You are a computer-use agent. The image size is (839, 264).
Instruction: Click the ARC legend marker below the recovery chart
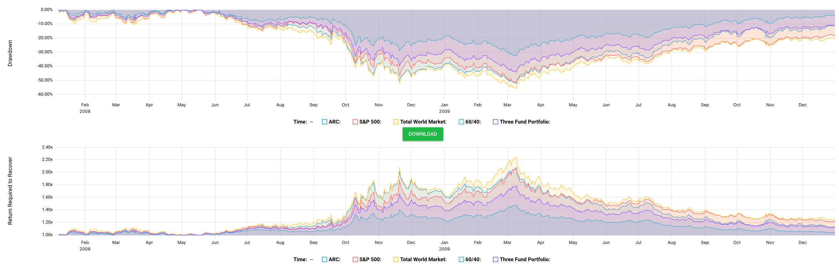pos(324,259)
